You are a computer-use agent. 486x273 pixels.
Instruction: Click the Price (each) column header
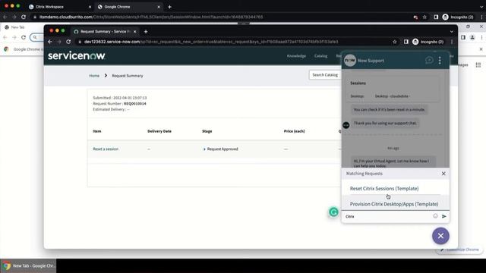tap(294, 131)
